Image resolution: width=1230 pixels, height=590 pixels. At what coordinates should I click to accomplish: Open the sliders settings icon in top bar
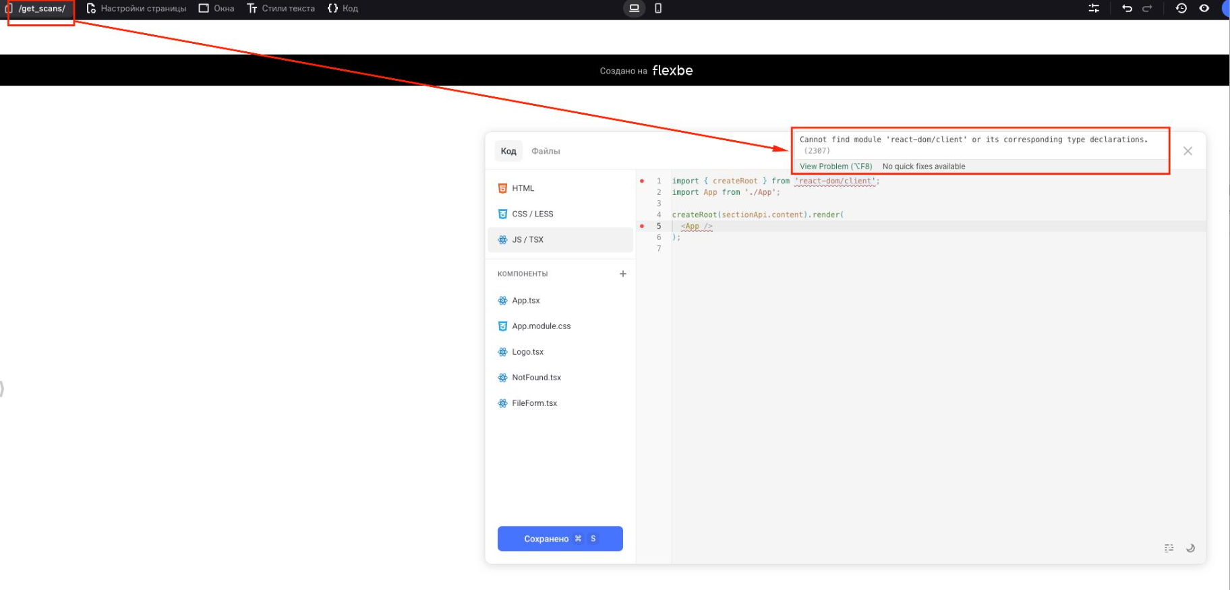(1094, 9)
